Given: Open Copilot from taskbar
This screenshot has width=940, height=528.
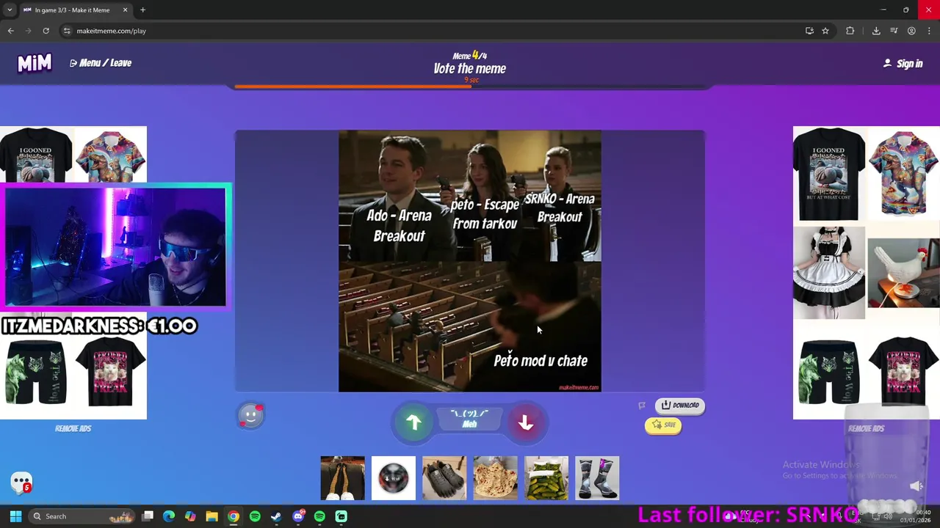Looking at the screenshot, I should [x=190, y=516].
